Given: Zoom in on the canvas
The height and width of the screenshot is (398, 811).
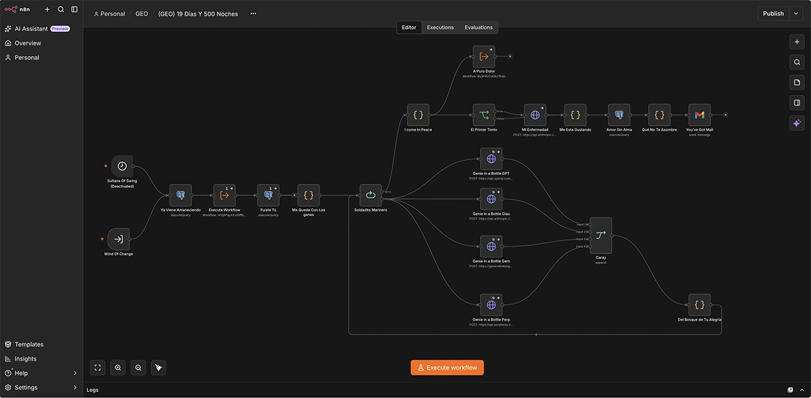Looking at the screenshot, I should (118, 368).
